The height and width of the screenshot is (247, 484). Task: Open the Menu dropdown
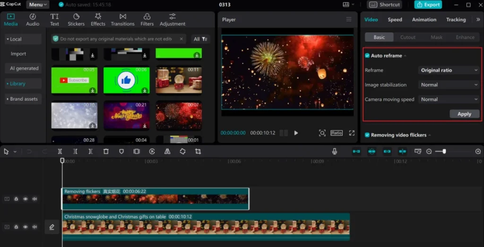click(38, 5)
